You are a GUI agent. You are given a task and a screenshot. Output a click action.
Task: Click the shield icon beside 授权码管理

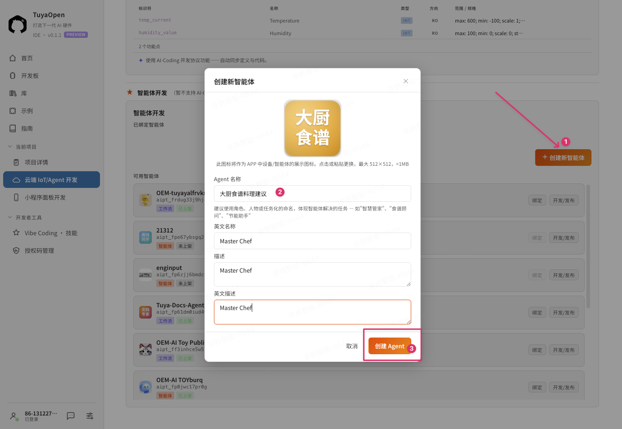tap(16, 251)
